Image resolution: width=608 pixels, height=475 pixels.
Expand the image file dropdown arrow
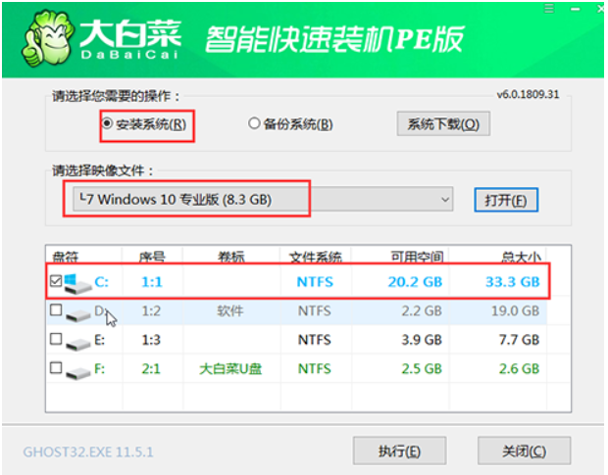[x=445, y=200]
